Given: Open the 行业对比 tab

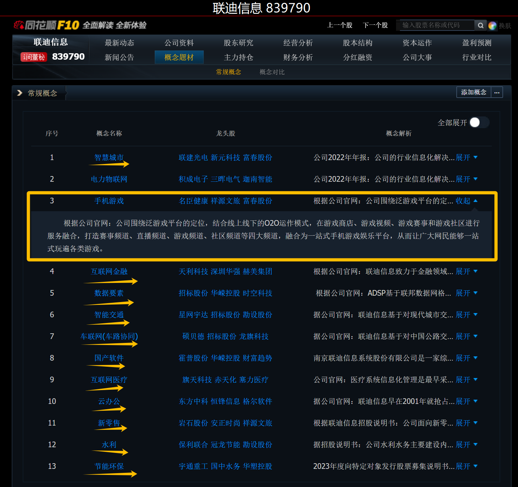Looking at the screenshot, I should (477, 58).
